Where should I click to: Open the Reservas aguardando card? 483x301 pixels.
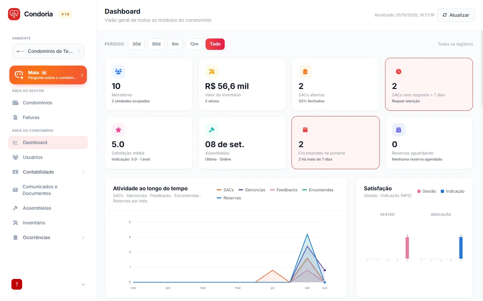click(429, 142)
